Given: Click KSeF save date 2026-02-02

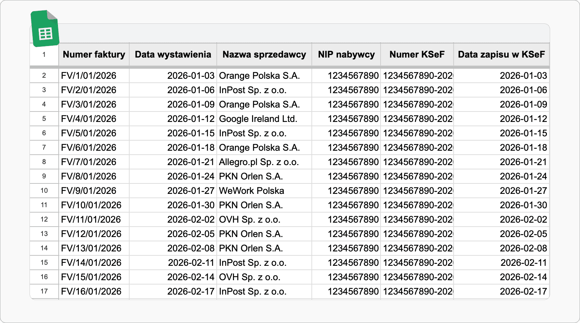Looking at the screenshot, I should click(502, 219).
